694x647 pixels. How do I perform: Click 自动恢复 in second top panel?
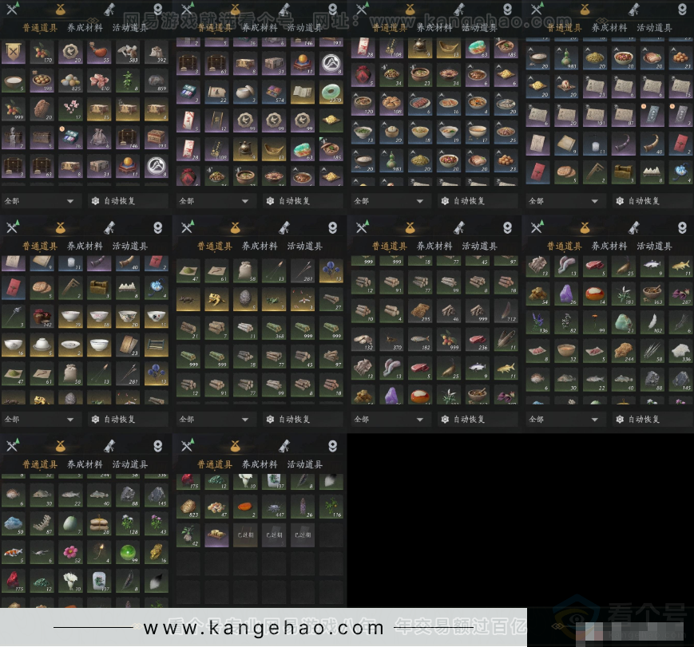coord(303,201)
